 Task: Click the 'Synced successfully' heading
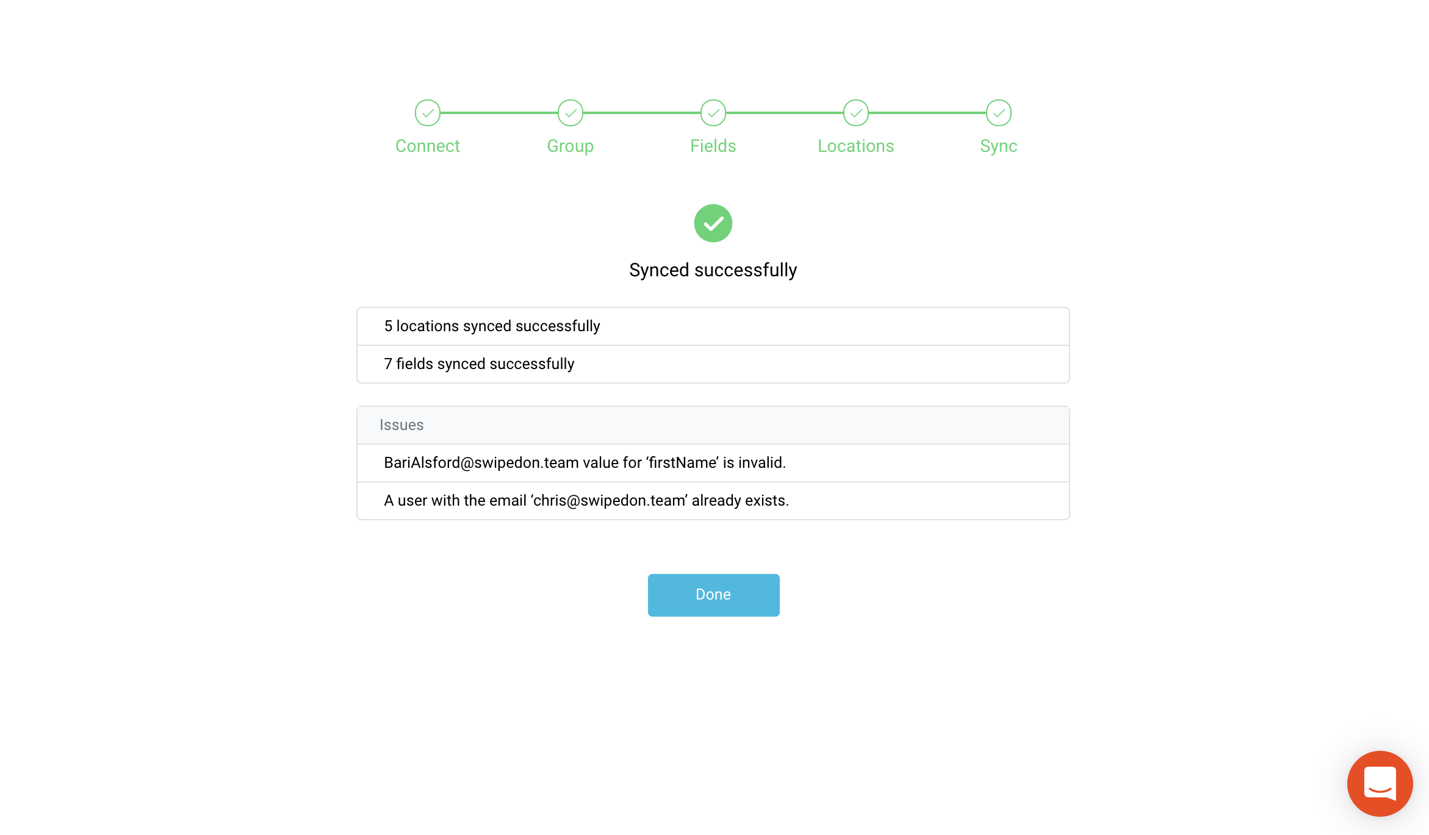click(x=713, y=270)
